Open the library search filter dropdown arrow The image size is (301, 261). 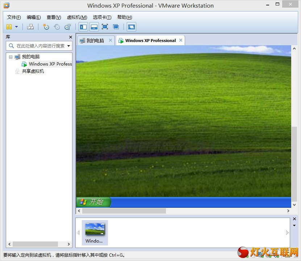coord(69,46)
